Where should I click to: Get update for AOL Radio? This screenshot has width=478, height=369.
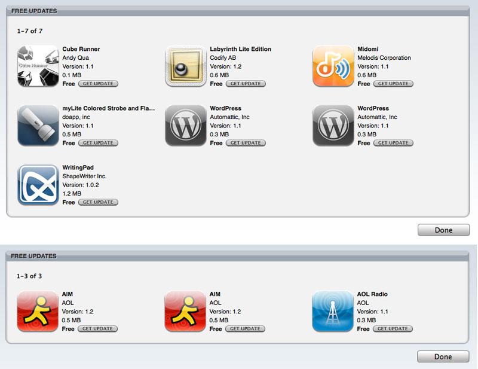(x=393, y=329)
